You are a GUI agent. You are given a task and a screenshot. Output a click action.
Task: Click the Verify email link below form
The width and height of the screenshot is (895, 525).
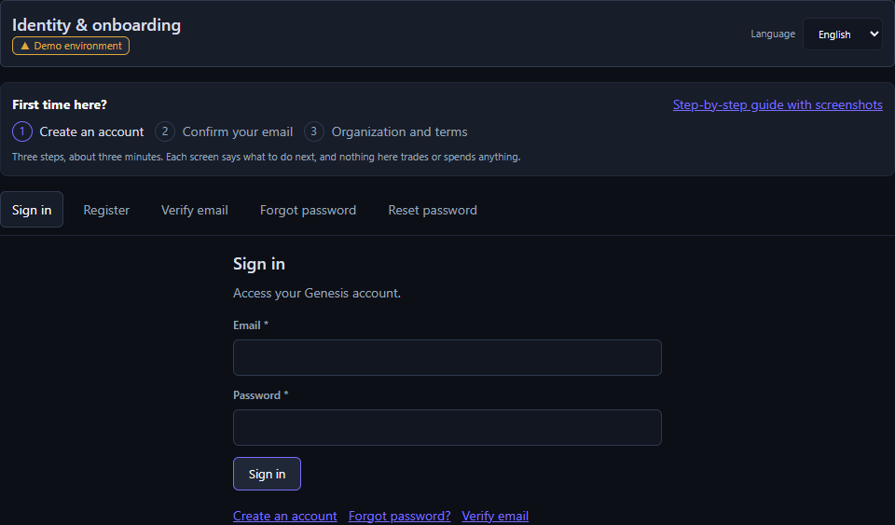coord(495,516)
